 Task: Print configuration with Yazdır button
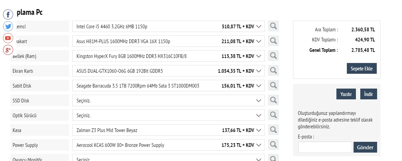[x=346, y=94]
